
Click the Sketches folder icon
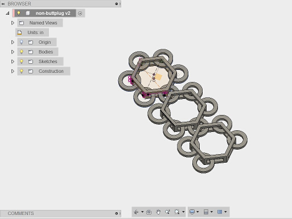point(31,61)
